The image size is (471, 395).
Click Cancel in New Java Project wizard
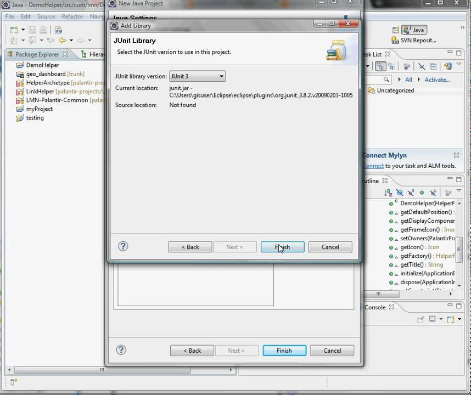(x=332, y=351)
